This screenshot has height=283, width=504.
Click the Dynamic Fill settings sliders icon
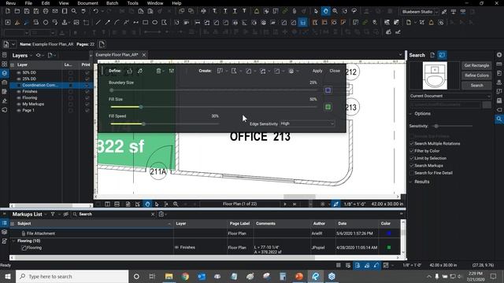pos(172,71)
